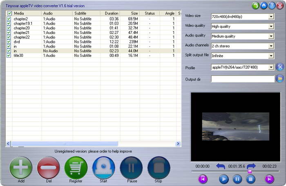Click the Angle column header
This screenshot has height=186, width=286.
[x=168, y=13]
